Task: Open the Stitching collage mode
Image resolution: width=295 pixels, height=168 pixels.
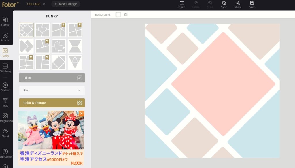Action: pos(5,68)
